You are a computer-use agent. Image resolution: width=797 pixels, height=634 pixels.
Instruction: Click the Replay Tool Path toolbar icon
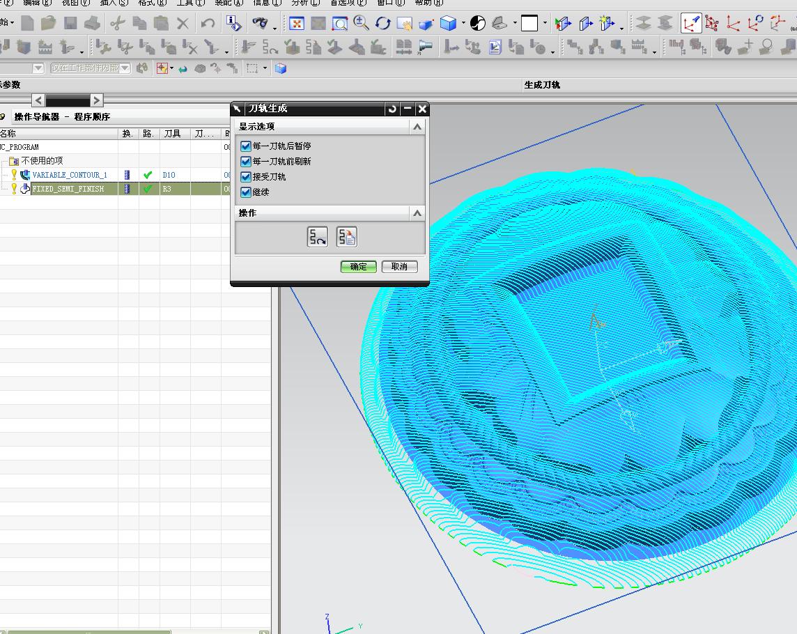270,48
